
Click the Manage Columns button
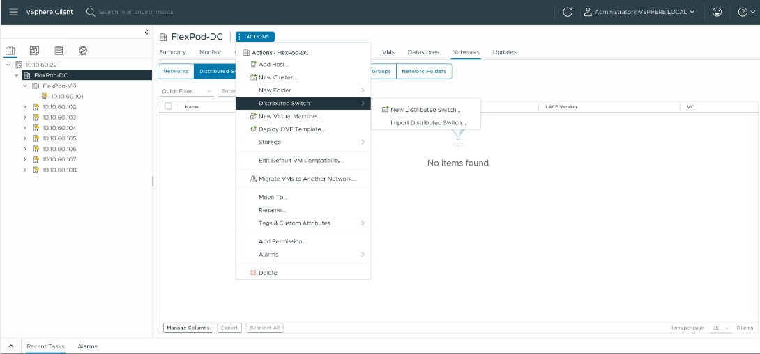coord(188,328)
